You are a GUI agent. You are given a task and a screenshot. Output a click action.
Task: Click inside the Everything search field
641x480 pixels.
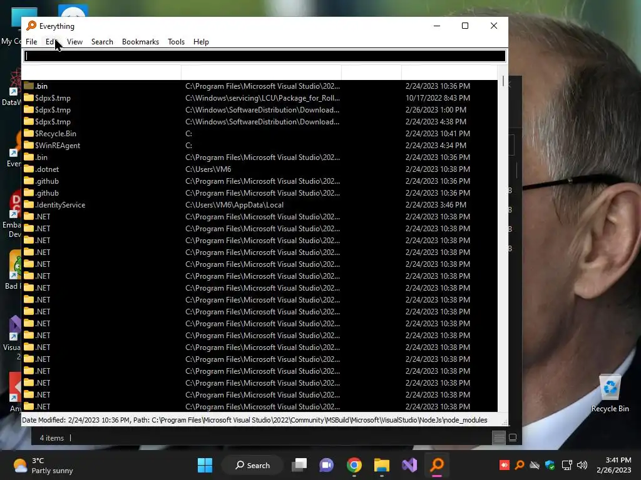265,56
